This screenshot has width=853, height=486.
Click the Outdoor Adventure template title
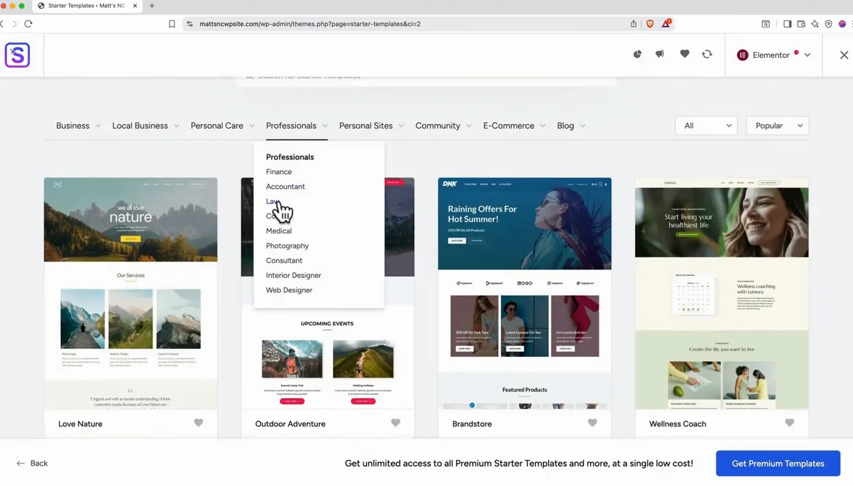[290, 424]
